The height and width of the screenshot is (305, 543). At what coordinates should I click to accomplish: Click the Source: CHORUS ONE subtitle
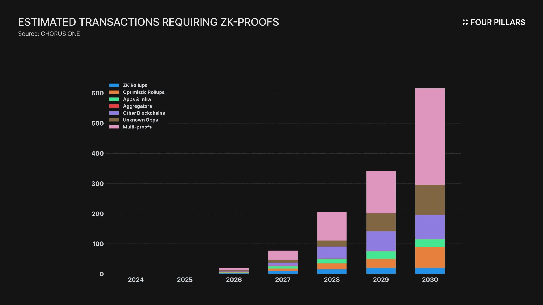pyautogui.click(x=49, y=34)
